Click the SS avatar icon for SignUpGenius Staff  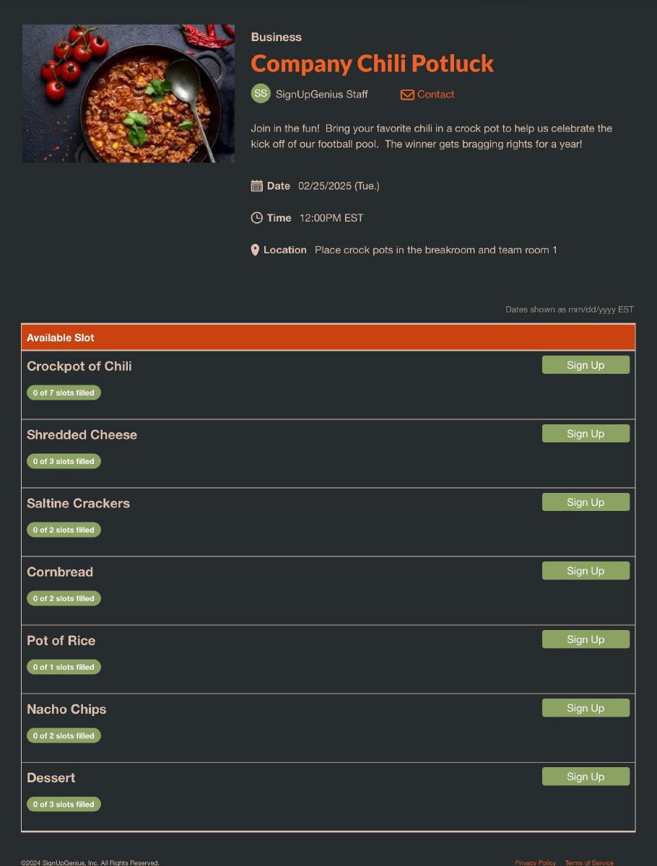coord(260,94)
